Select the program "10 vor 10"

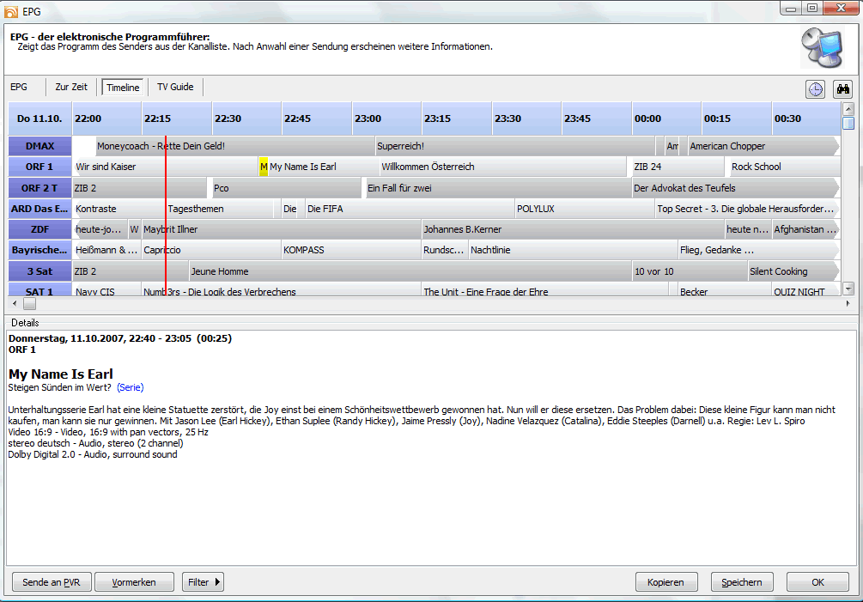point(690,271)
